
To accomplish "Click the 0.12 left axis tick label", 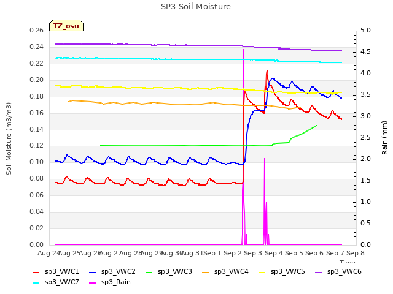I will click(37, 146).
